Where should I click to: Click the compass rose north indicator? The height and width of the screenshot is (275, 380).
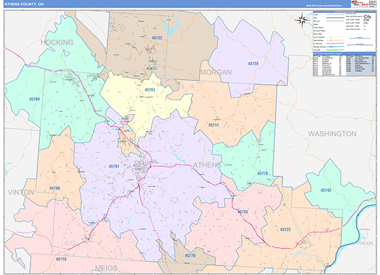pos(302,20)
